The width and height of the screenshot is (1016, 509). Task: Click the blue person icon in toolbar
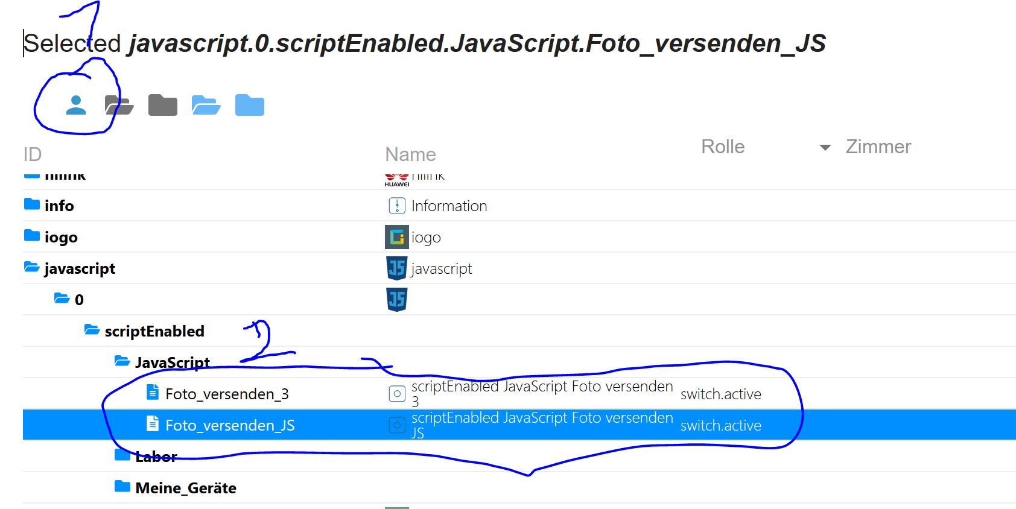point(76,105)
